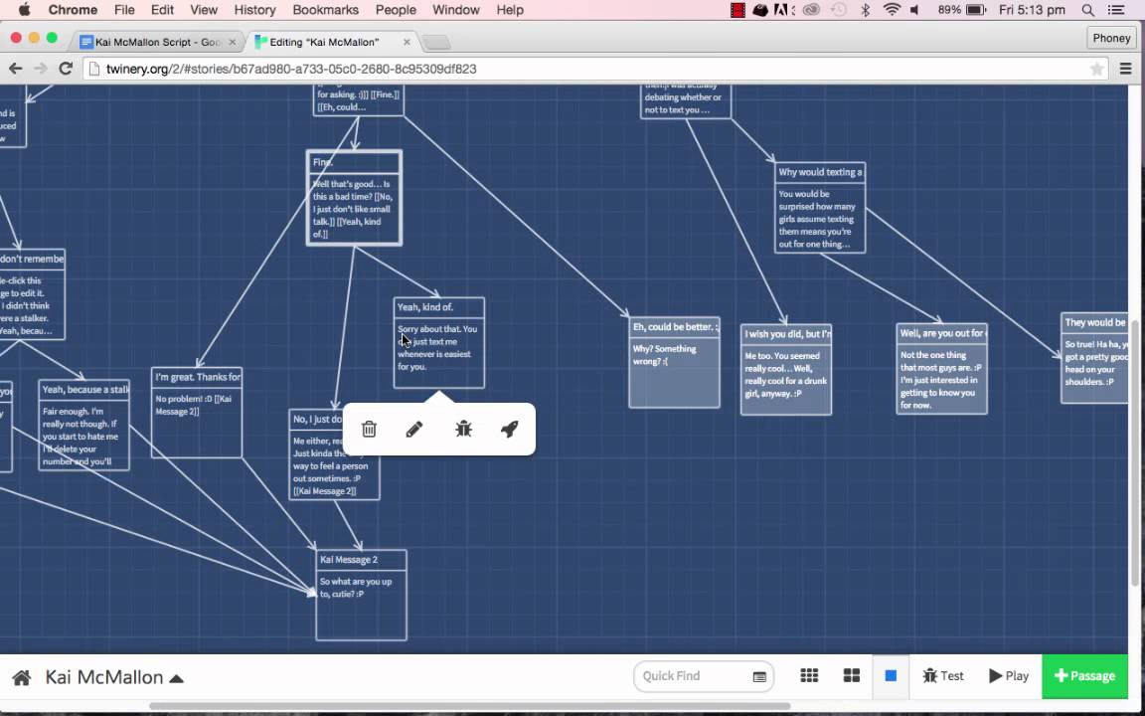Go to the home library icon

(x=22, y=677)
